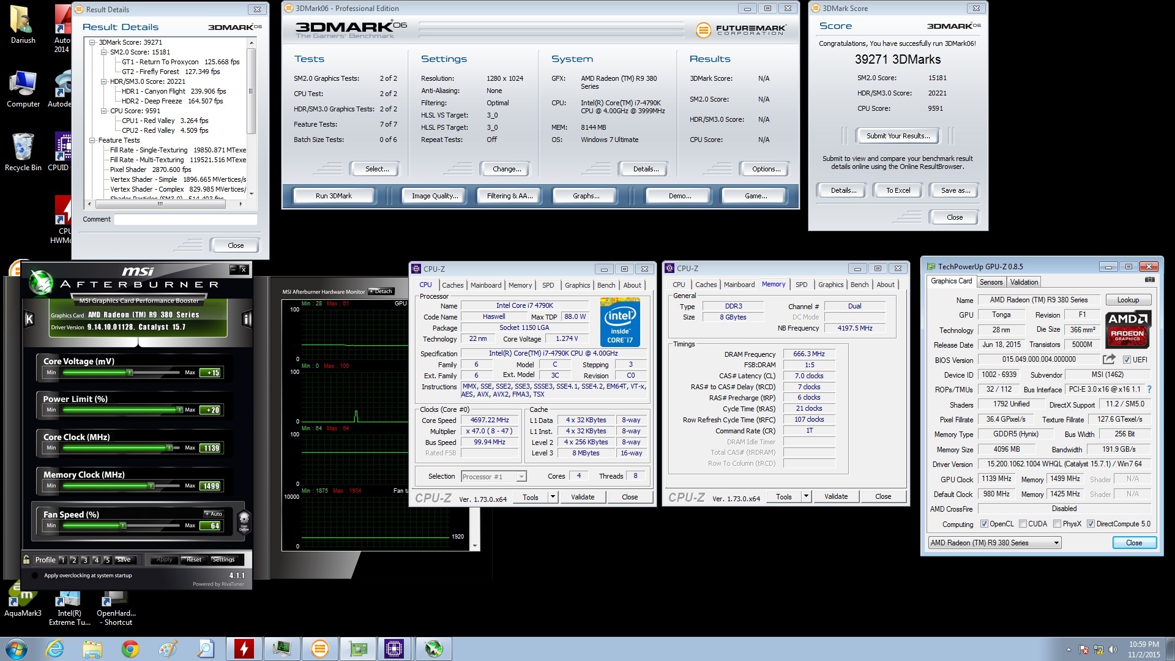The image size is (1175, 661).
Task: Open the Computer desktop icon
Action: point(23,89)
